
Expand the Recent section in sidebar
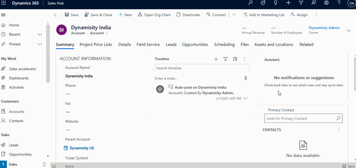tap(40, 34)
